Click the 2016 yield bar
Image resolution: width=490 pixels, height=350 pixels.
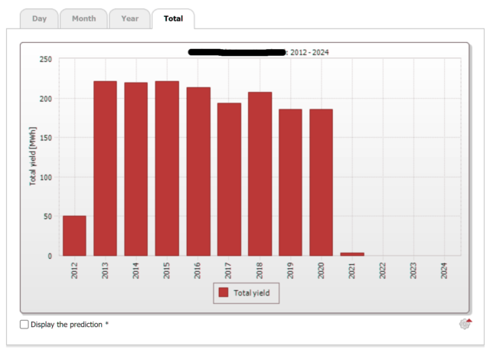(x=198, y=172)
